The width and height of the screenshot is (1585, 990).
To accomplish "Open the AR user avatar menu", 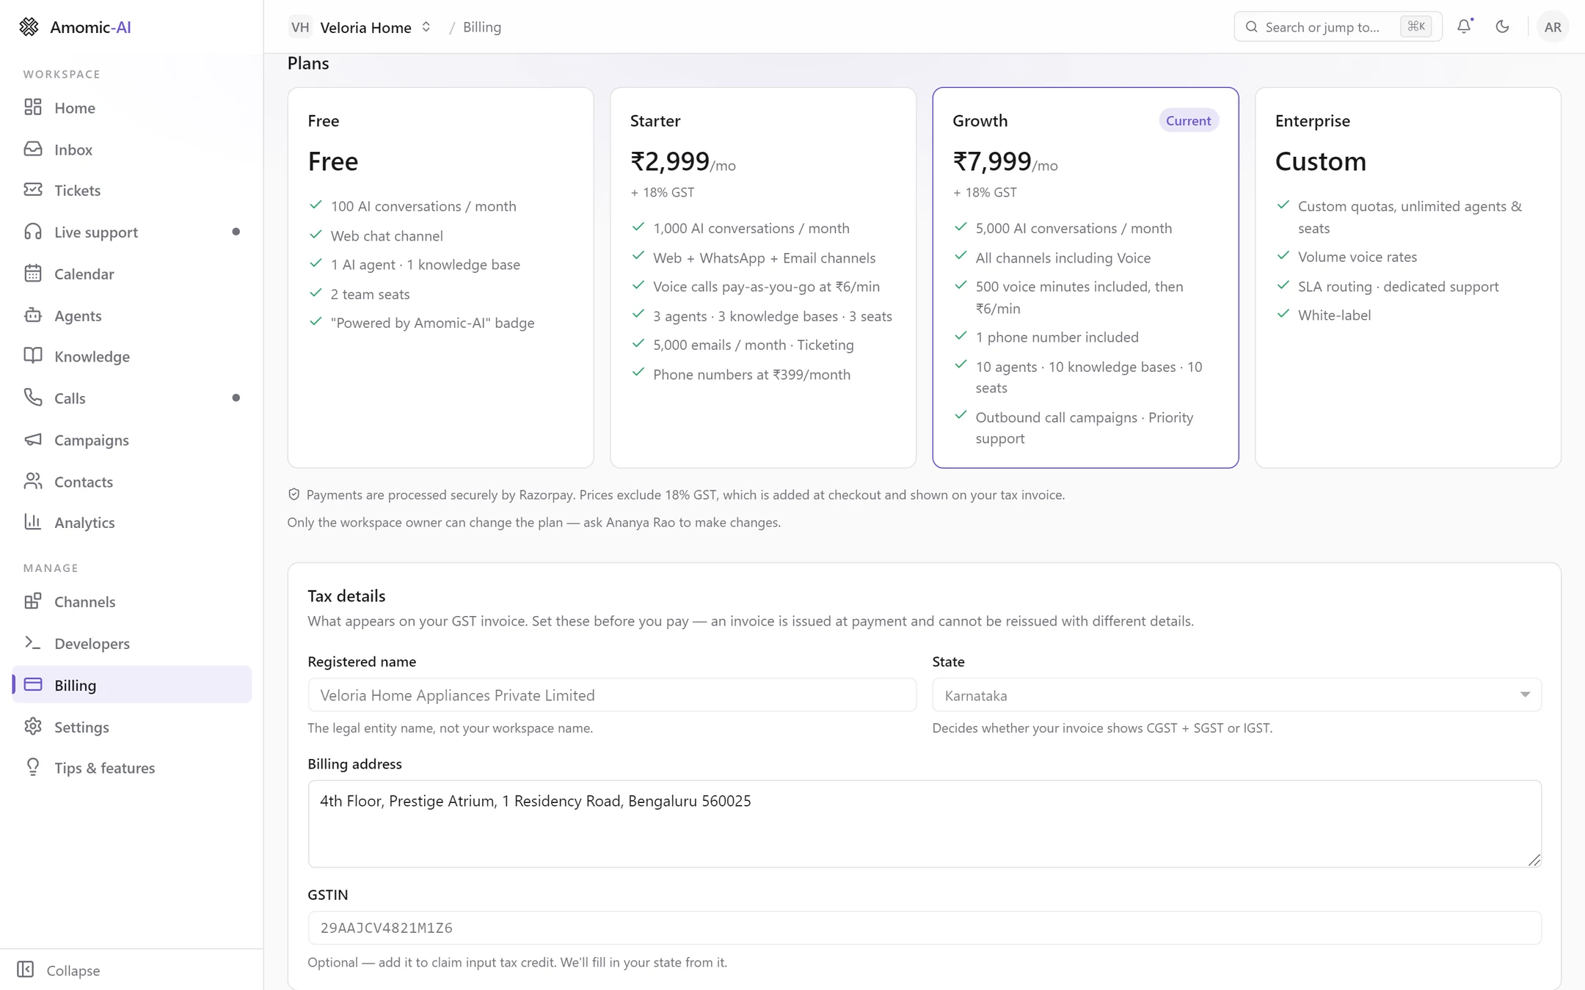I will click(1553, 27).
